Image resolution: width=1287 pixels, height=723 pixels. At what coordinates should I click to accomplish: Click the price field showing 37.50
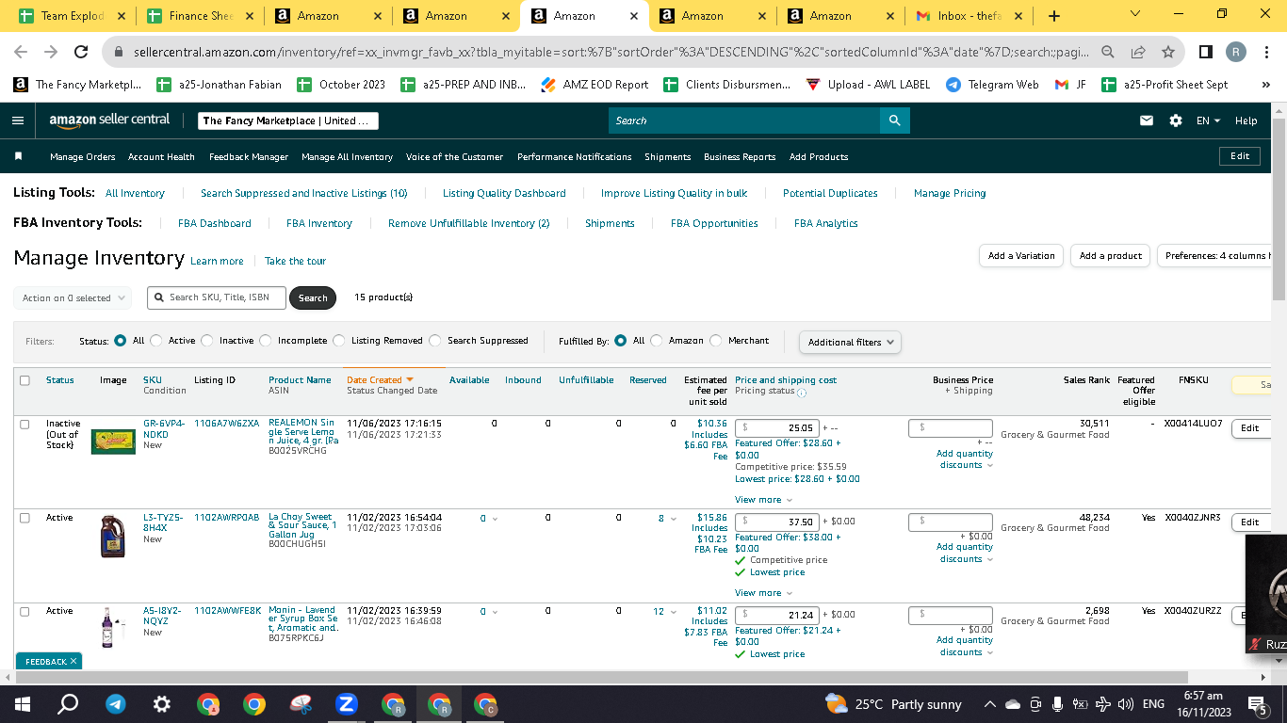tap(777, 522)
